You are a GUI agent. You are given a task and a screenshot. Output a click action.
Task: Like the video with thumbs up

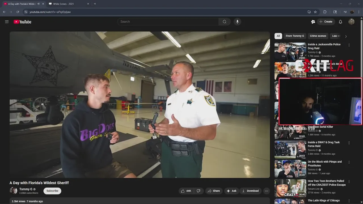(186, 191)
